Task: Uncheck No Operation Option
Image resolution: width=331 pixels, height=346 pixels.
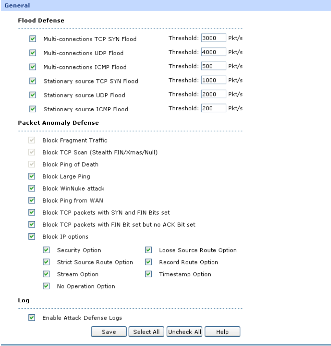Action: click(x=46, y=286)
